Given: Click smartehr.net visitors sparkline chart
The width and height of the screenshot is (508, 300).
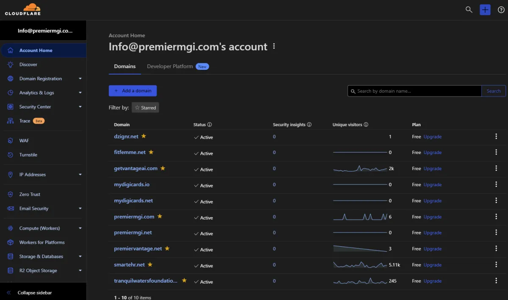Looking at the screenshot, I should (360, 265).
